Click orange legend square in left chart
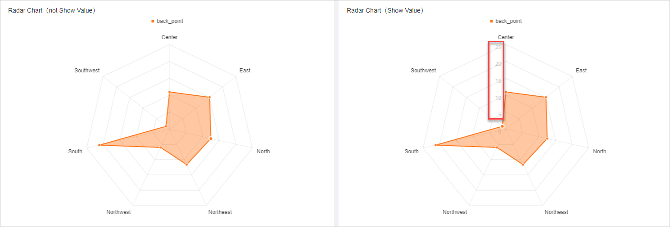Image resolution: width=670 pixels, height=227 pixels. 153,21
